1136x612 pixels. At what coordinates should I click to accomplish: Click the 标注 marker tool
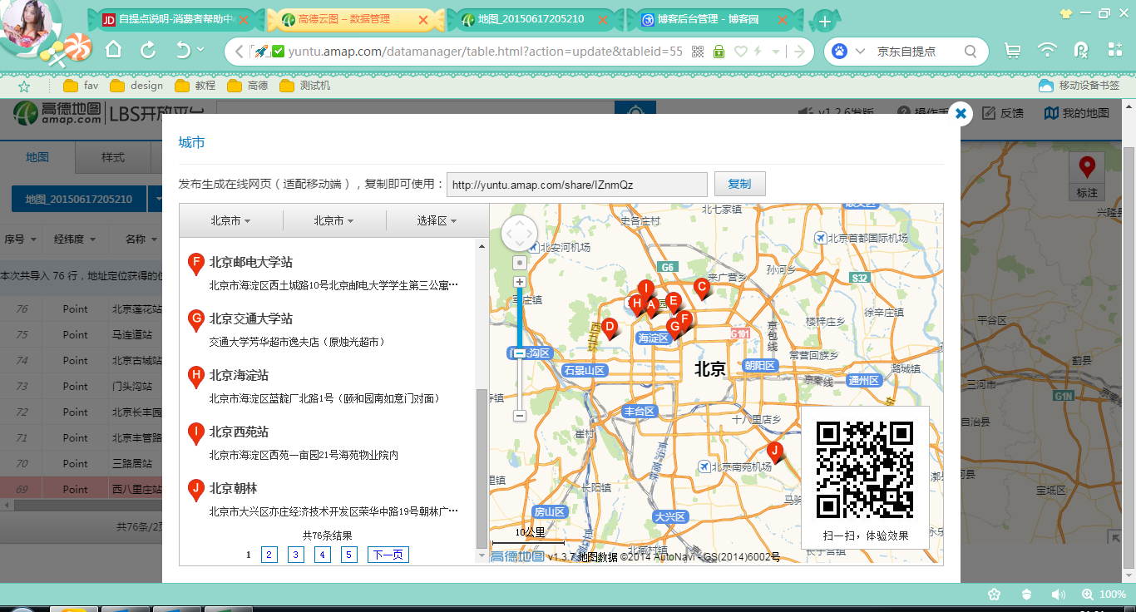coord(1087,177)
